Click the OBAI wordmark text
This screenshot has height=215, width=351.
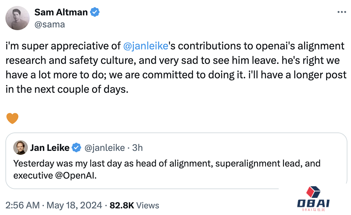313,203
